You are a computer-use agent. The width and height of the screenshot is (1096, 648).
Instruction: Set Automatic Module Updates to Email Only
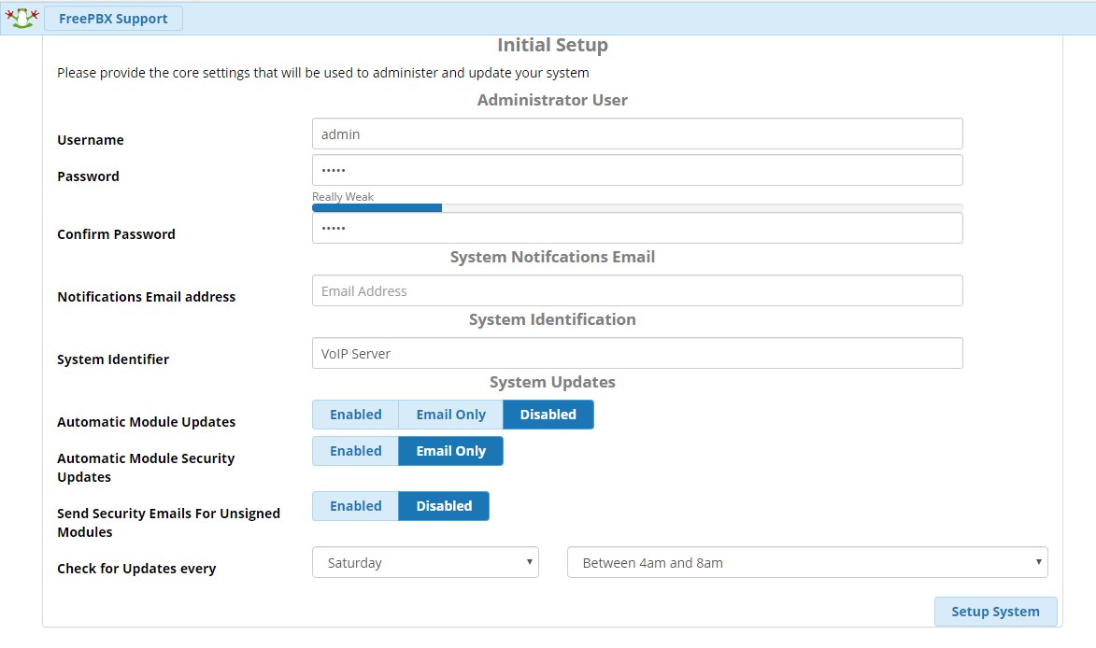(450, 415)
